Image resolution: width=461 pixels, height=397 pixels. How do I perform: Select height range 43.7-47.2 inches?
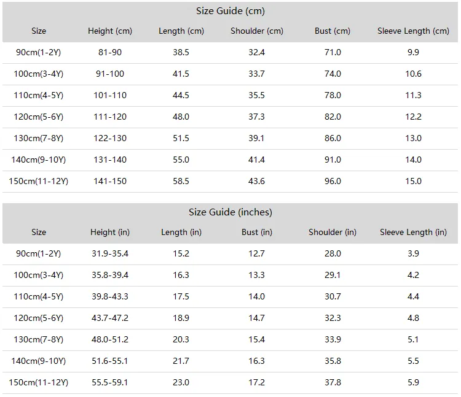click(110, 318)
